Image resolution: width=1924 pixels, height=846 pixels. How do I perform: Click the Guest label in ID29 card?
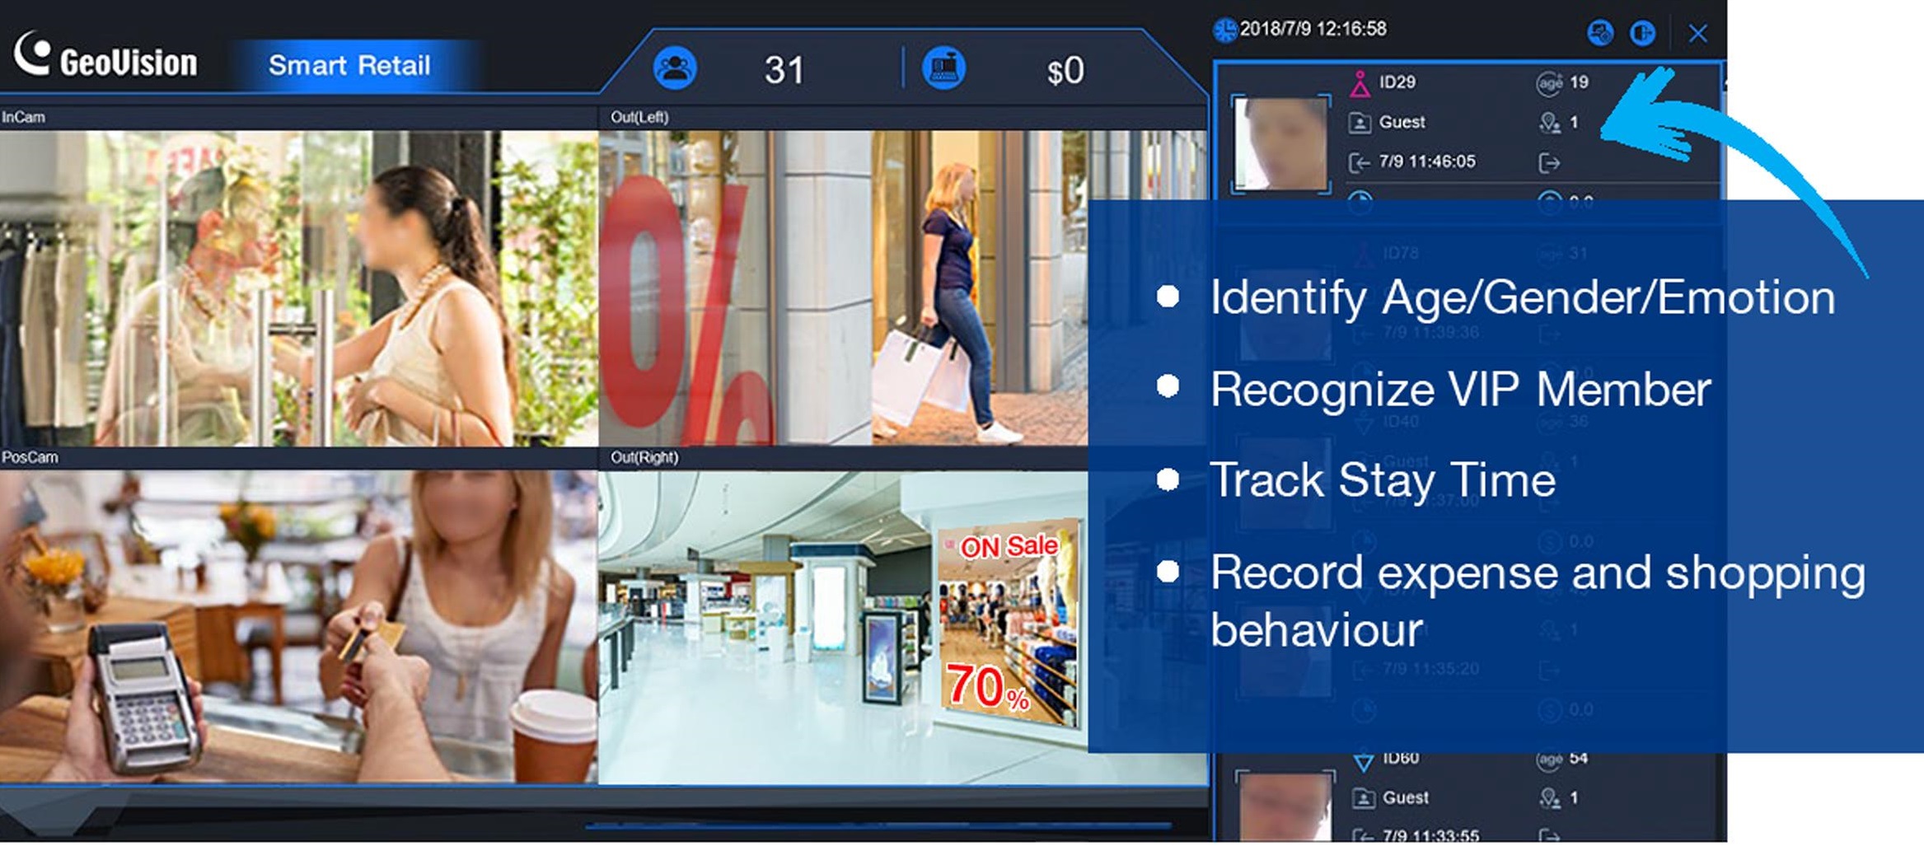(1402, 122)
